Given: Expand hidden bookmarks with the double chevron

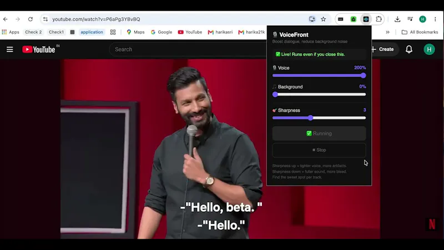Looking at the screenshot, I should 387,32.
